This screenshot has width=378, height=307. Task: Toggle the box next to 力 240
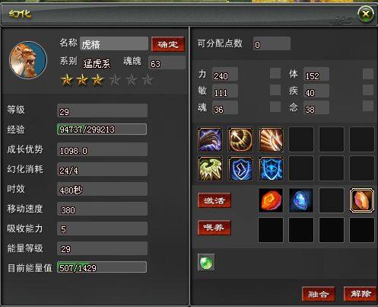[275, 73]
